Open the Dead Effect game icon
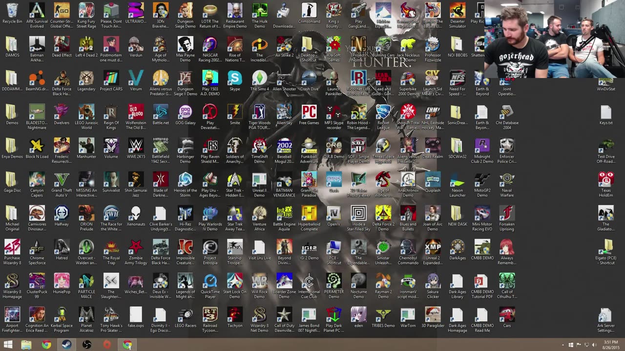Screen dimensions: 625x351 pos(62,47)
